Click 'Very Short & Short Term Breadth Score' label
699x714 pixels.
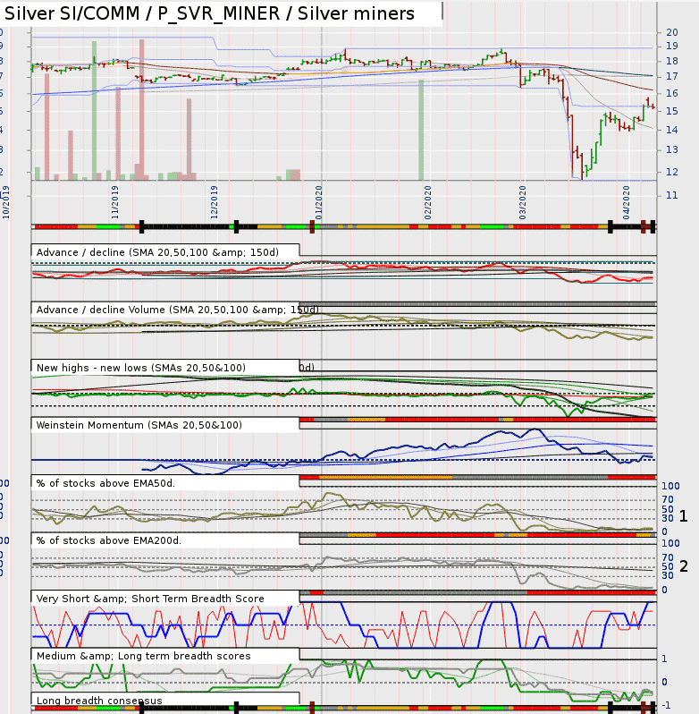pos(150,599)
